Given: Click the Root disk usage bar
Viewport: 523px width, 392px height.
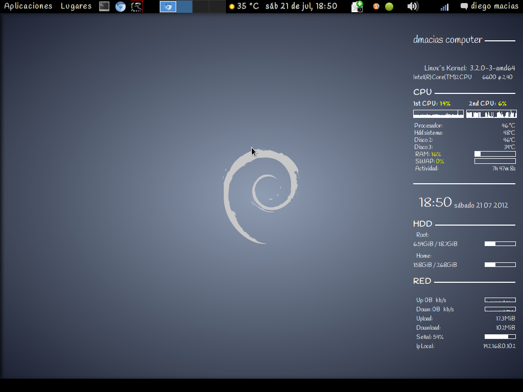Looking at the screenshot, I should coord(500,244).
